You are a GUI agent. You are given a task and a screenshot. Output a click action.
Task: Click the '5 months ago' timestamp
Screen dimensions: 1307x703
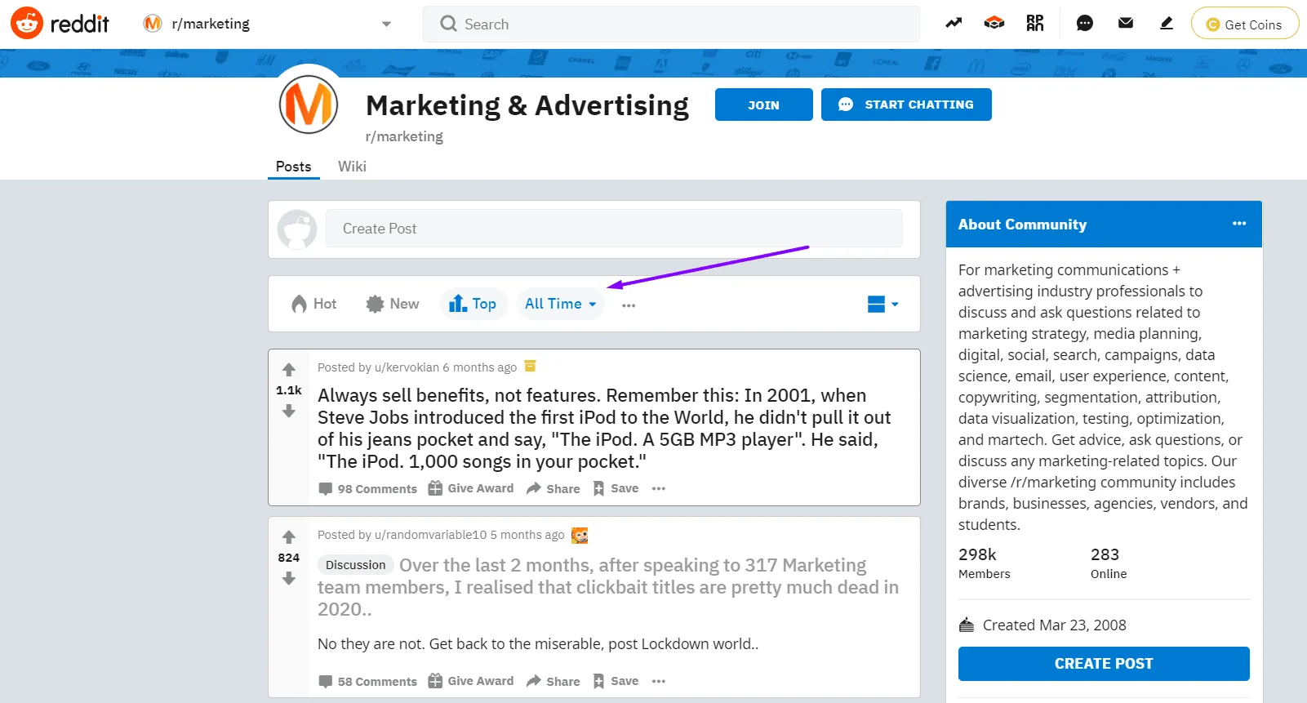(x=527, y=535)
